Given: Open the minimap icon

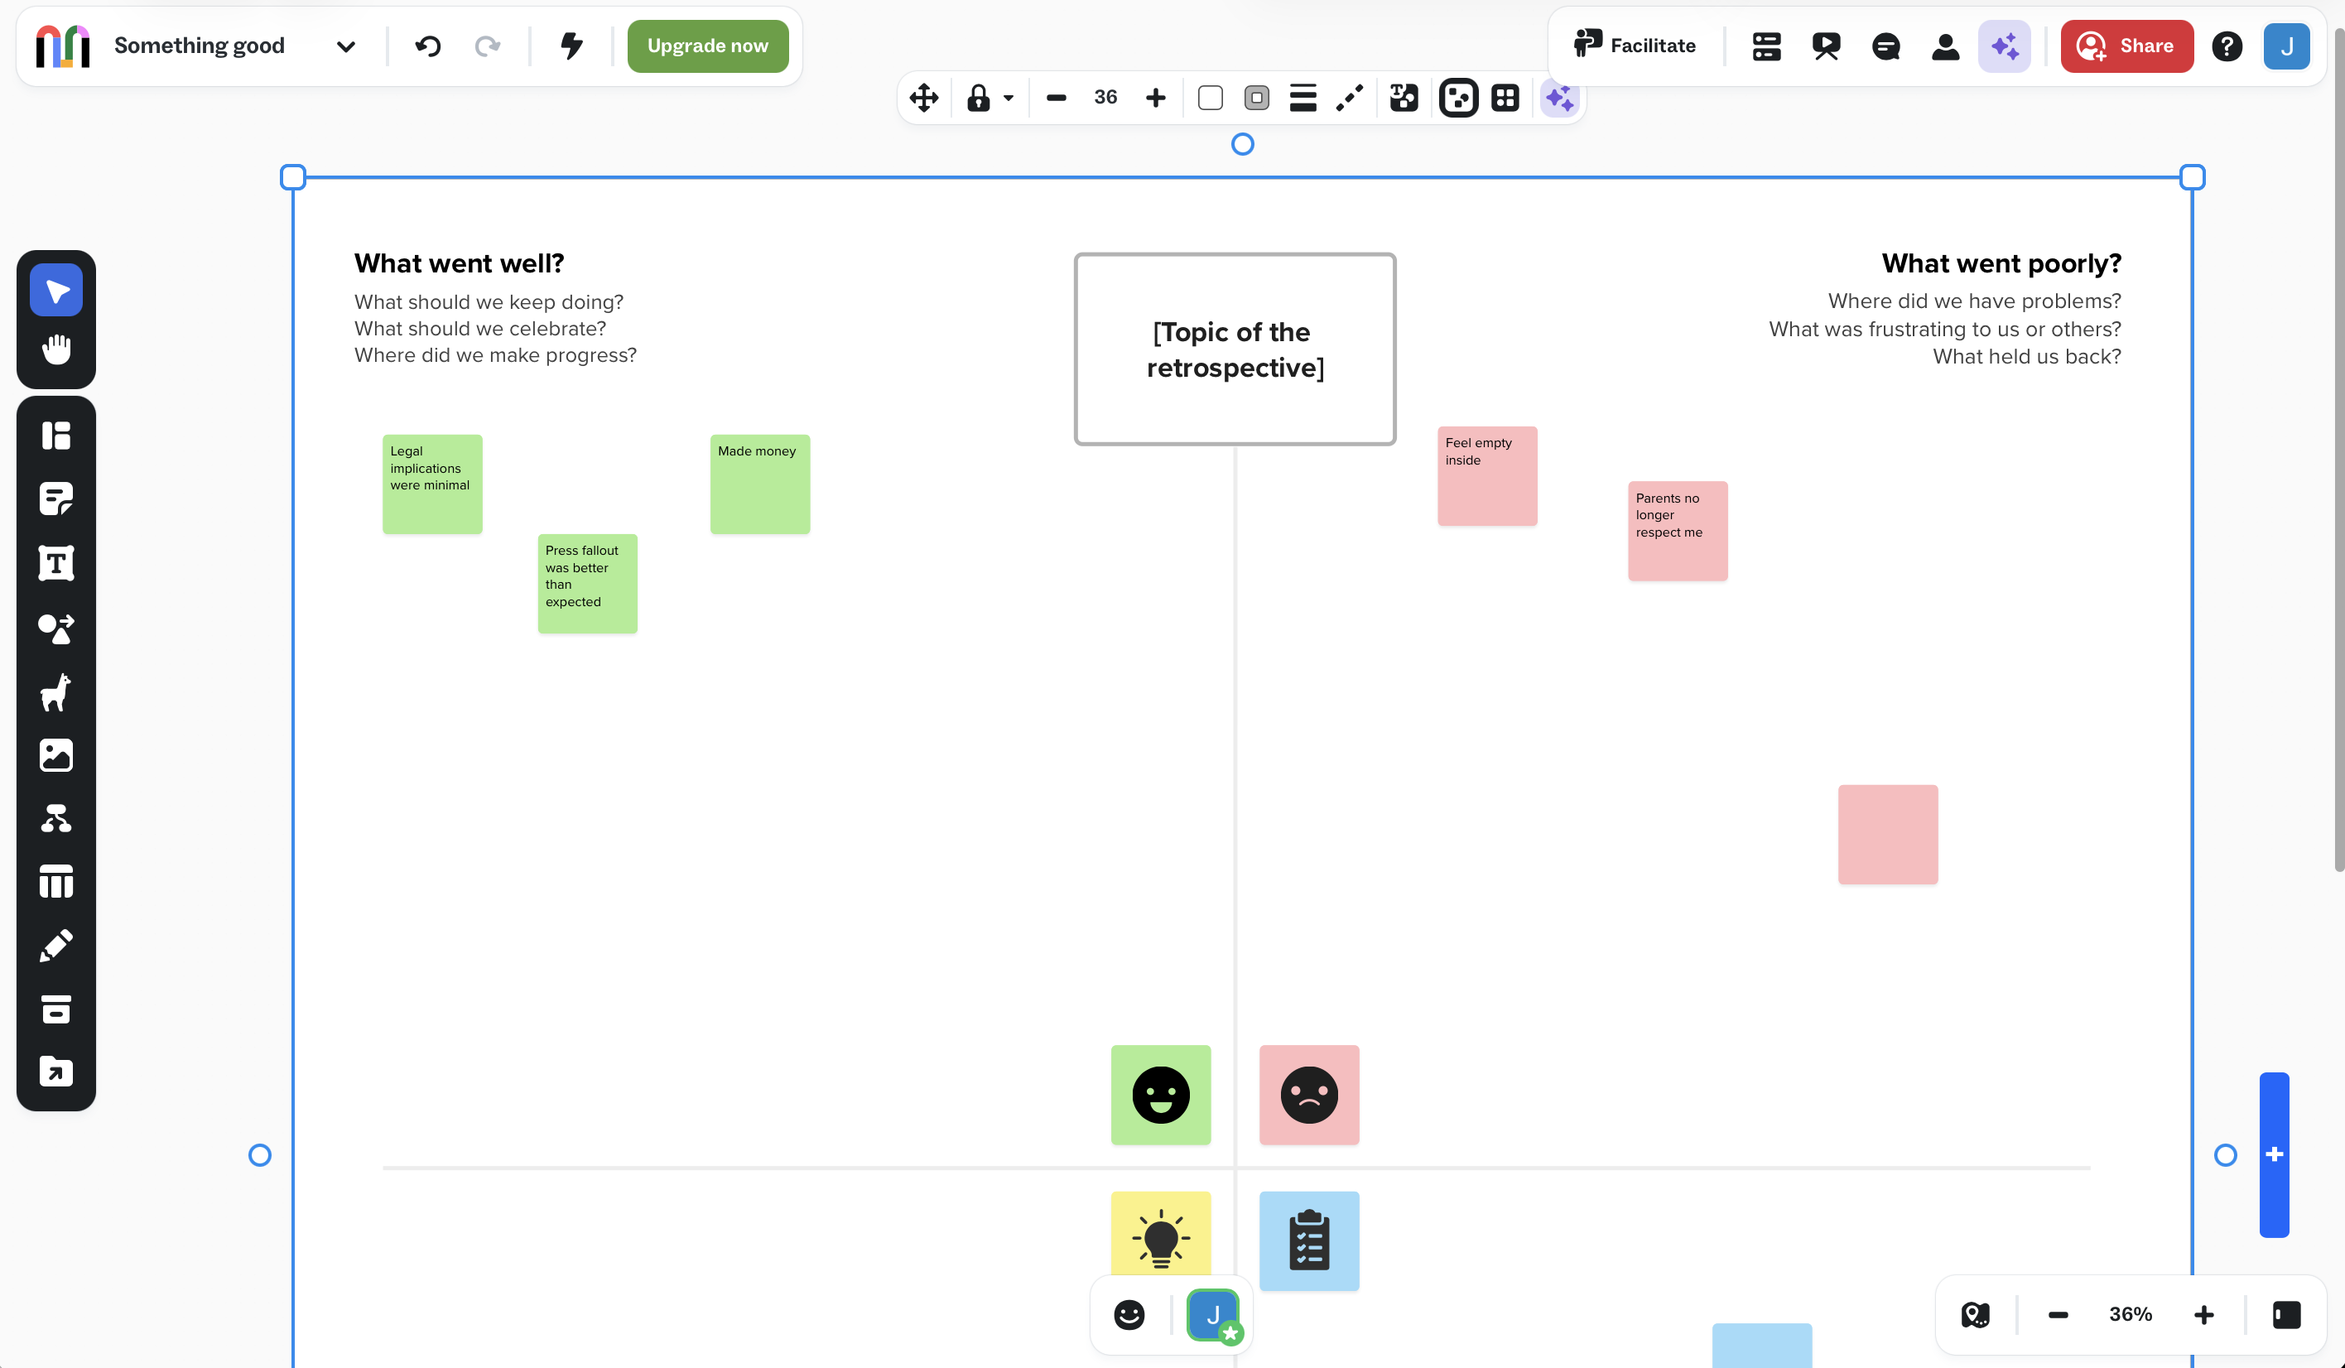Looking at the screenshot, I should coord(1975,1315).
